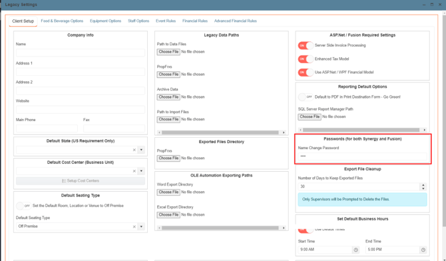Click the Name Change Password field

[362, 156]
